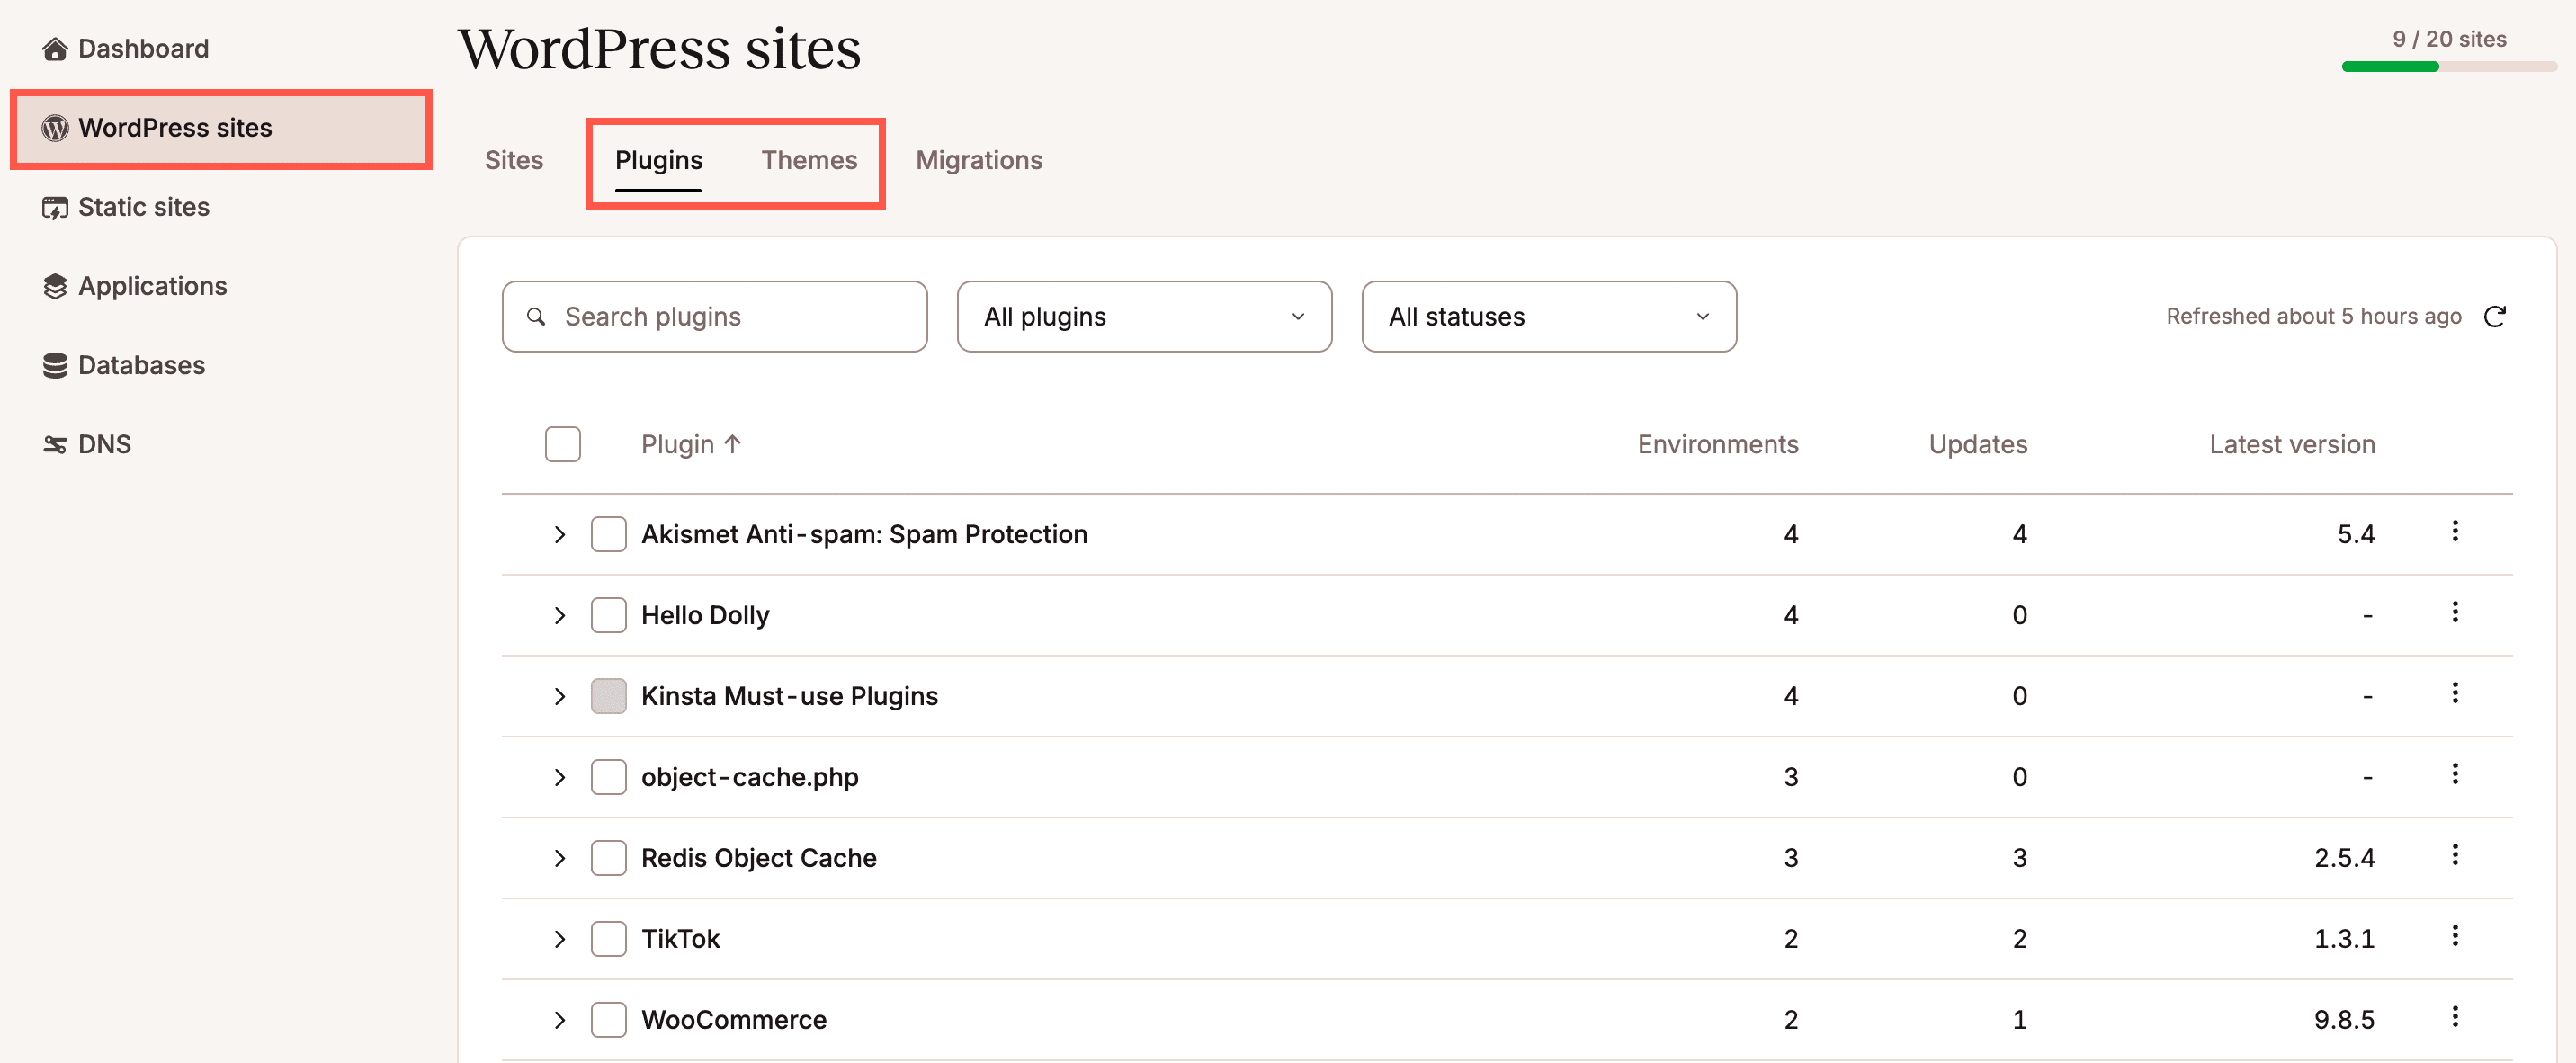Sort plugins by the Plugin column
Screen dimensions: 2576x1063
point(691,443)
